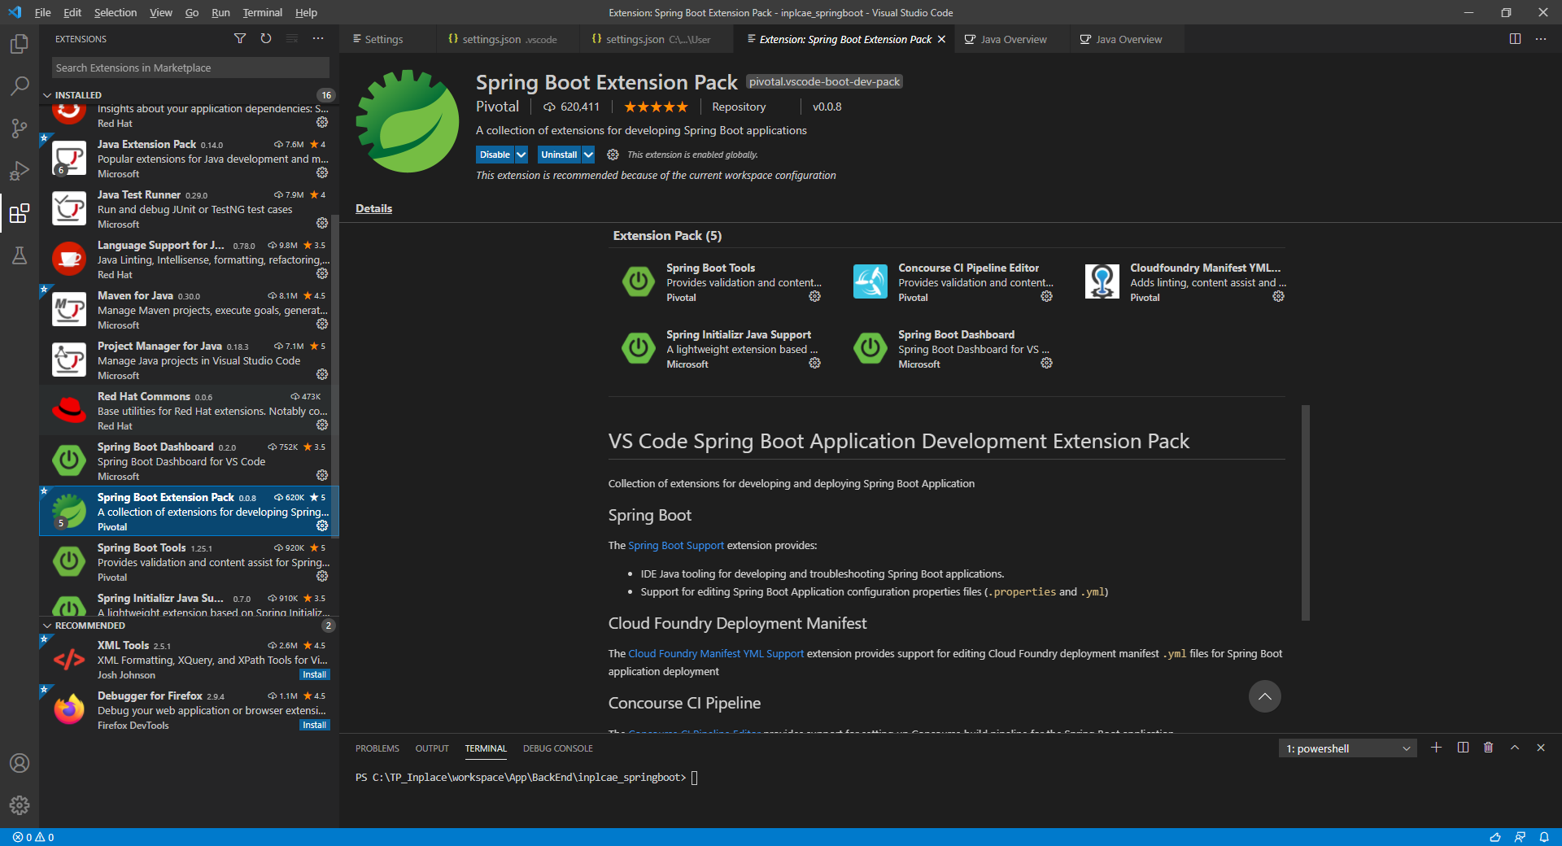
Task: Open manage gear for Red Hat Commons
Action: 322,425
